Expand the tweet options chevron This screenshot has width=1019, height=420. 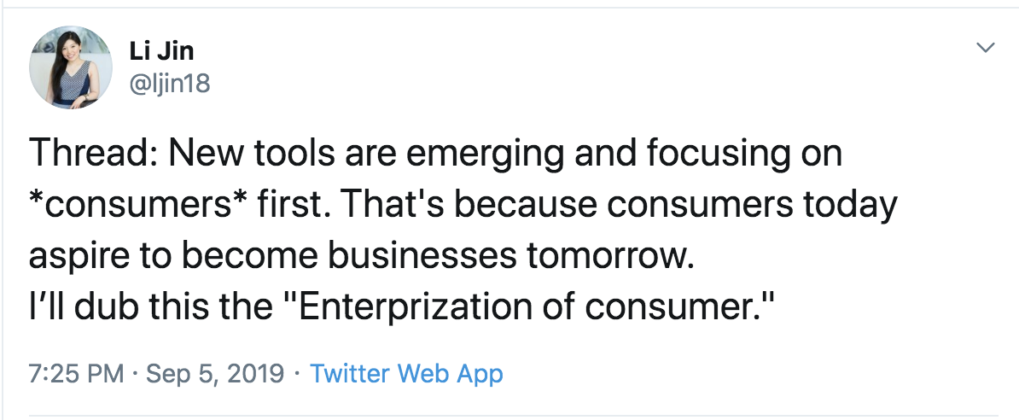pos(986,48)
